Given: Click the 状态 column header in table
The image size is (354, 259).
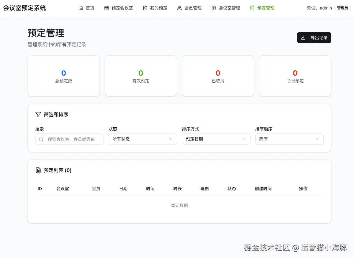Looking at the screenshot, I should [232, 189].
